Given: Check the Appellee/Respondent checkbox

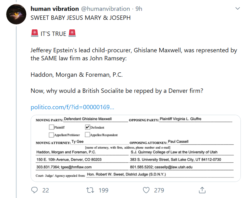Looking at the screenshot, I should click(x=87, y=135).
